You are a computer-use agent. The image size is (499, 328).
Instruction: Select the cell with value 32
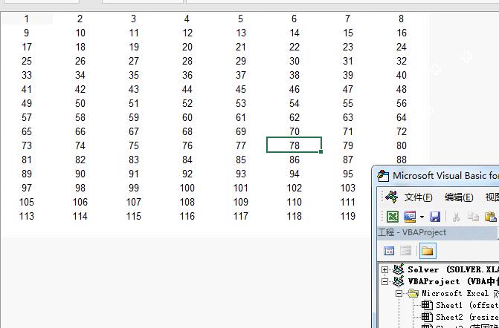(401, 61)
